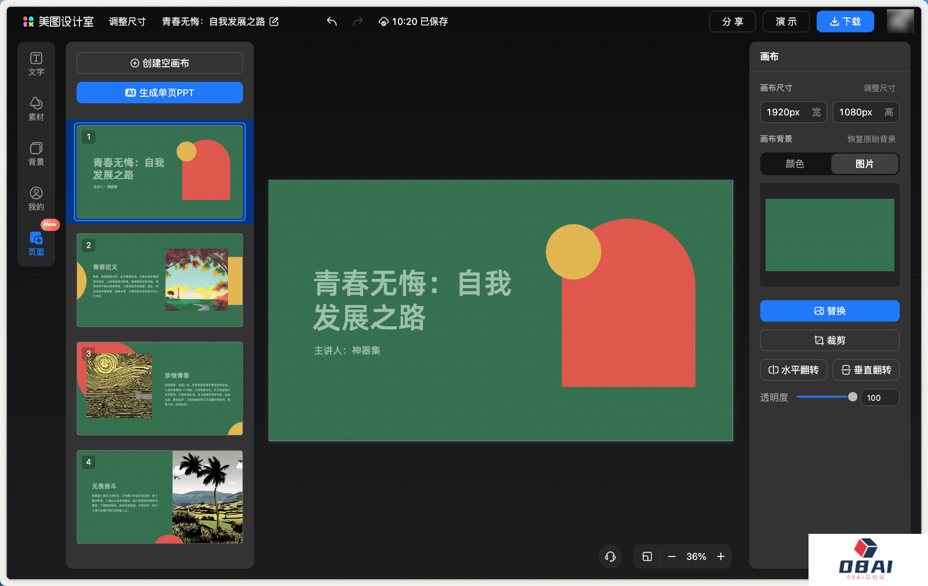Click 水平翻转 horizontal flip button
The height and width of the screenshot is (586, 928).
pyautogui.click(x=793, y=370)
